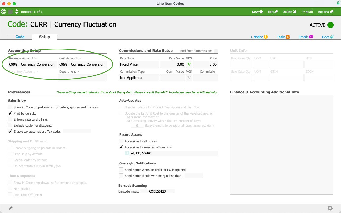This screenshot has height=213, width=341.
Task: Uncheck Print by default
Action: point(10,113)
